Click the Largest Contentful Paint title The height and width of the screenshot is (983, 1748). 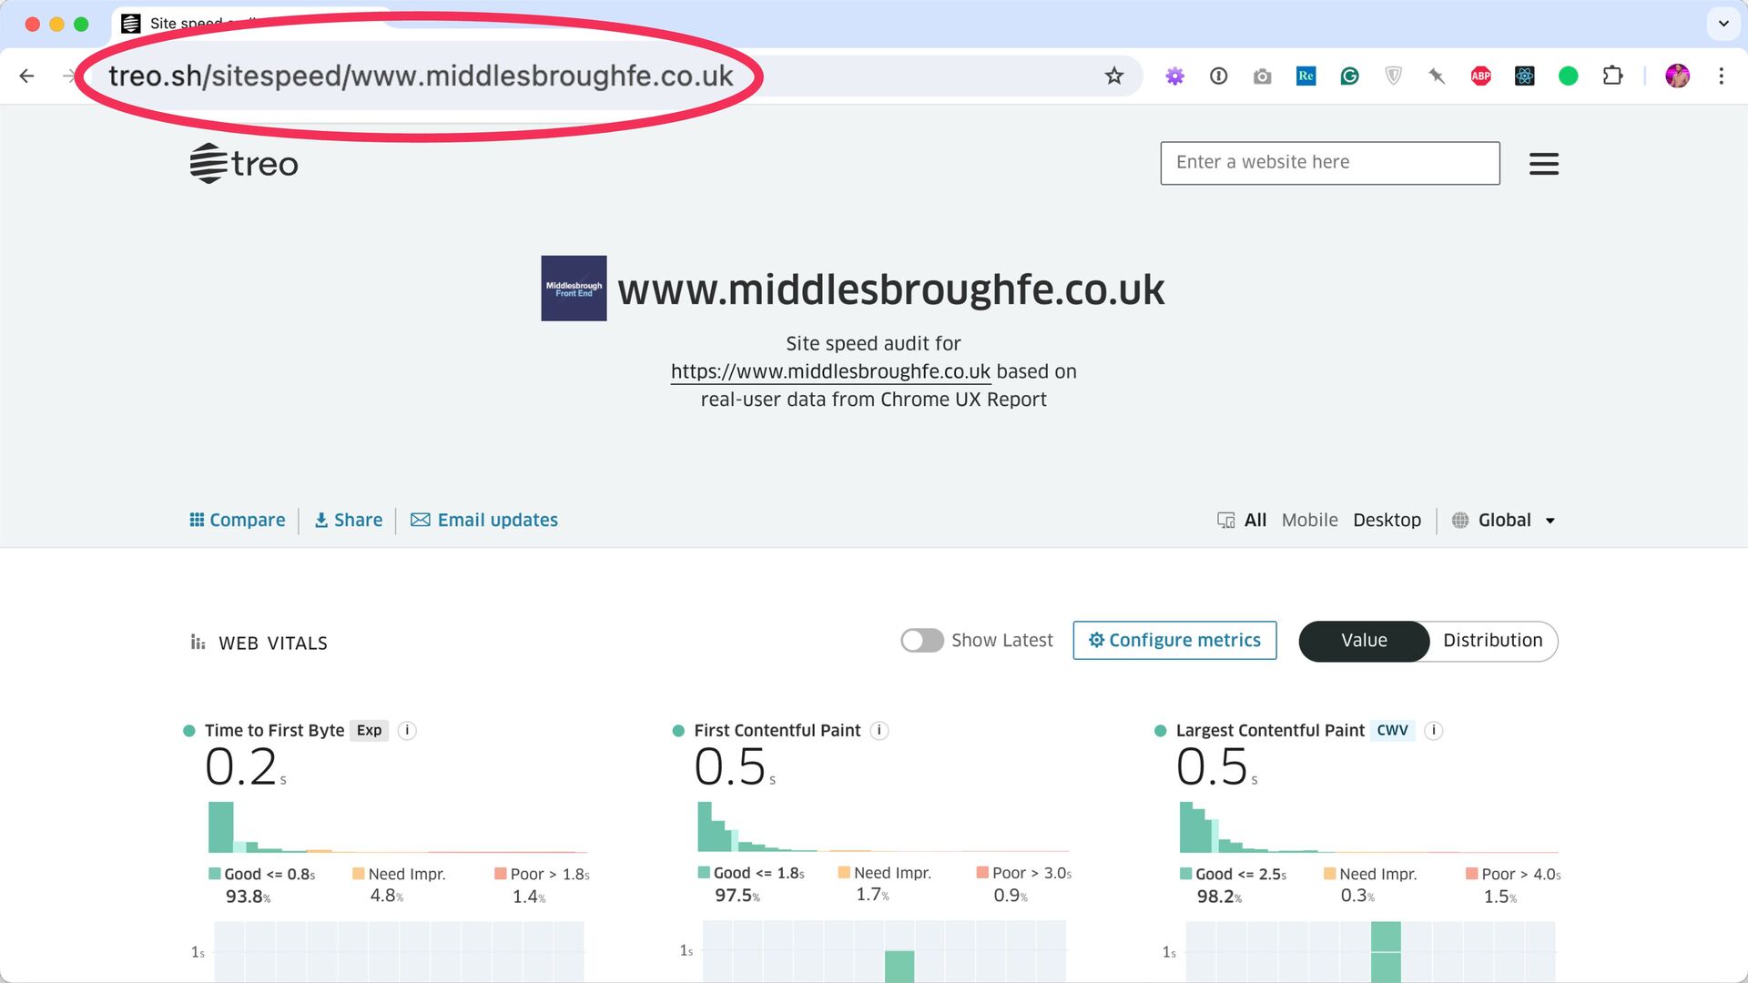point(1270,731)
